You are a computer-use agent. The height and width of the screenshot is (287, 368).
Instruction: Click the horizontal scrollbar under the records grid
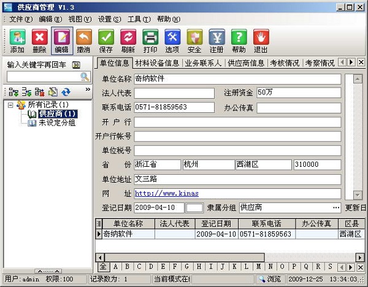pyautogui.click(x=184, y=257)
